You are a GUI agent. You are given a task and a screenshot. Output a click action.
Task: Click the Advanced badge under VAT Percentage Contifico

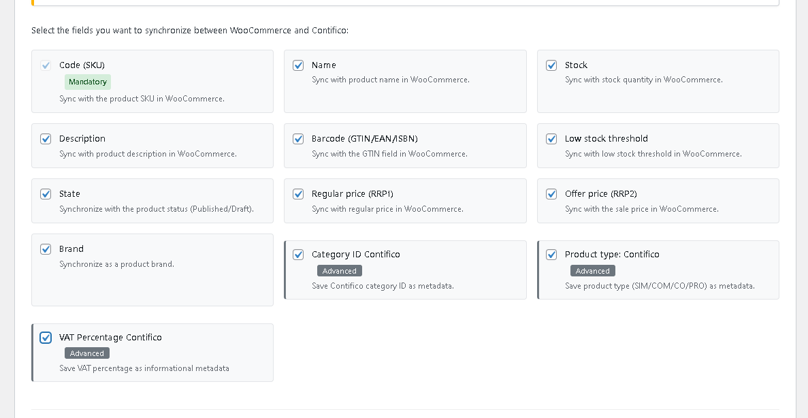click(87, 353)
